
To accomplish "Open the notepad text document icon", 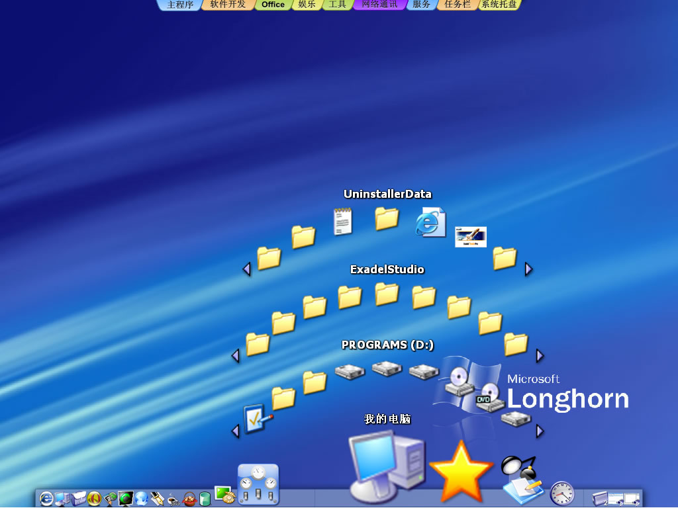I will [343, 222].
